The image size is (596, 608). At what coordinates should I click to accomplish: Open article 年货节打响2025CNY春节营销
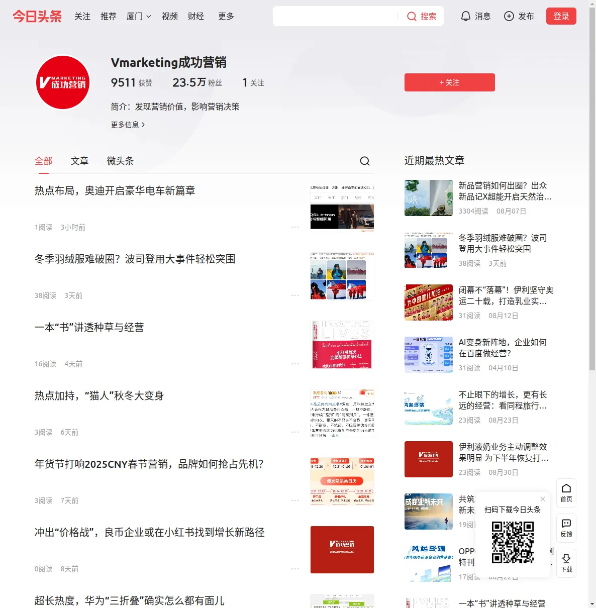pos(149,464)
